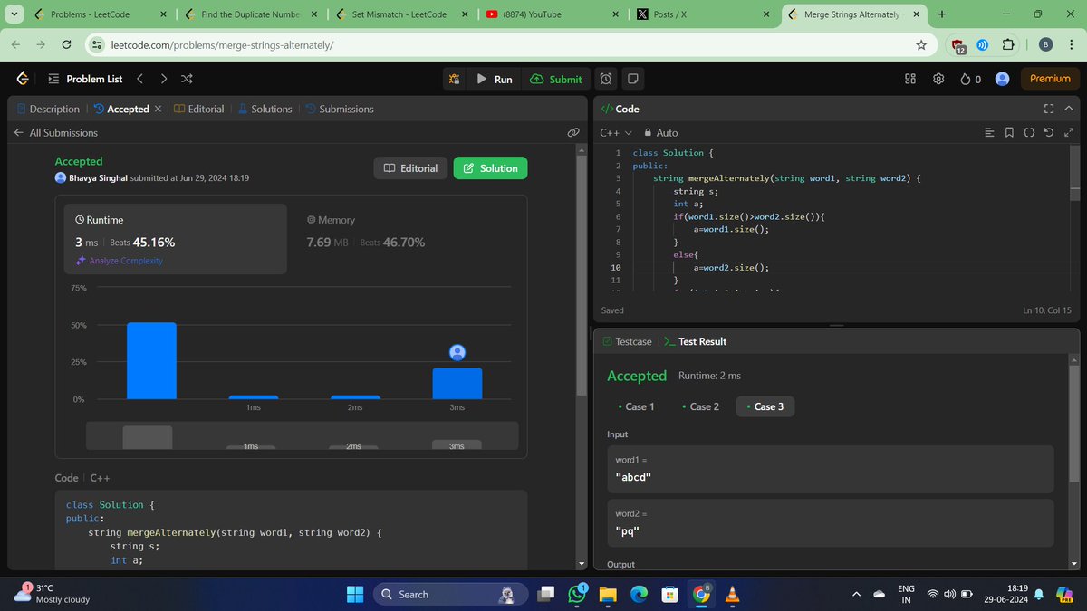The width and height of the screenshot is (1087, 611).
Task: Open the Set Mismatch browser tab
Action: click(401, 14)
